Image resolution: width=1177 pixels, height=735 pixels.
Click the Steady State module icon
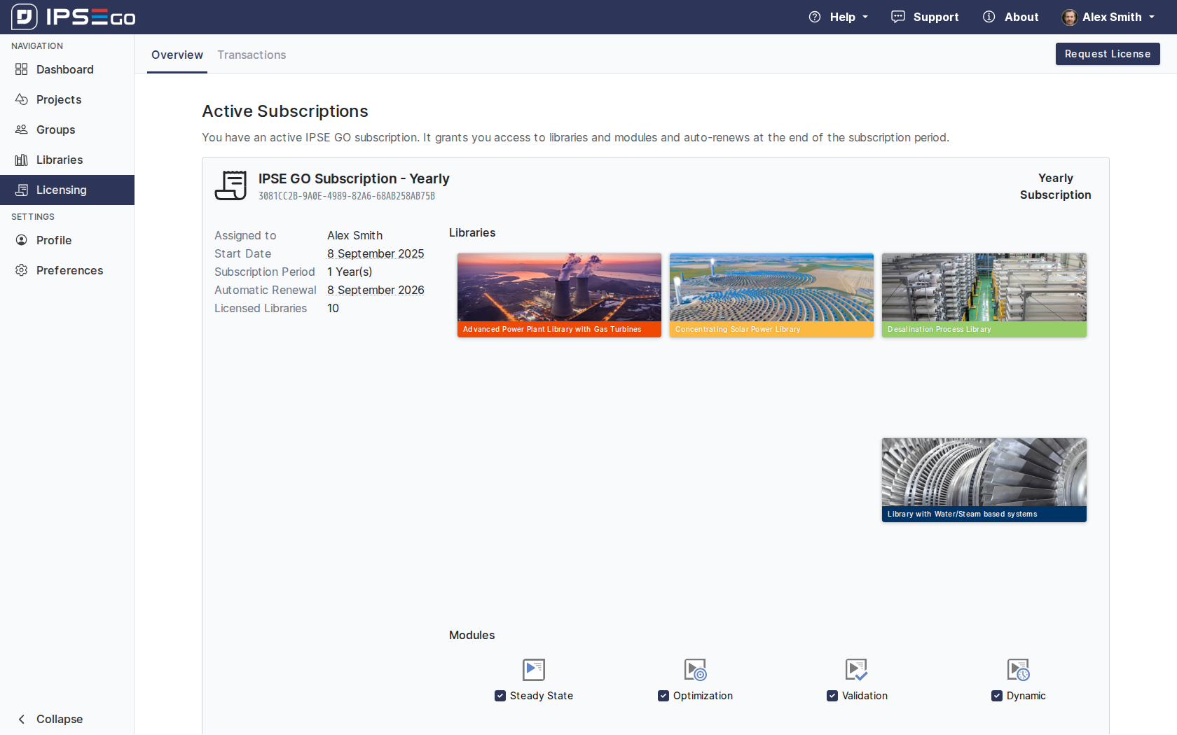click(x=534, y=670)
